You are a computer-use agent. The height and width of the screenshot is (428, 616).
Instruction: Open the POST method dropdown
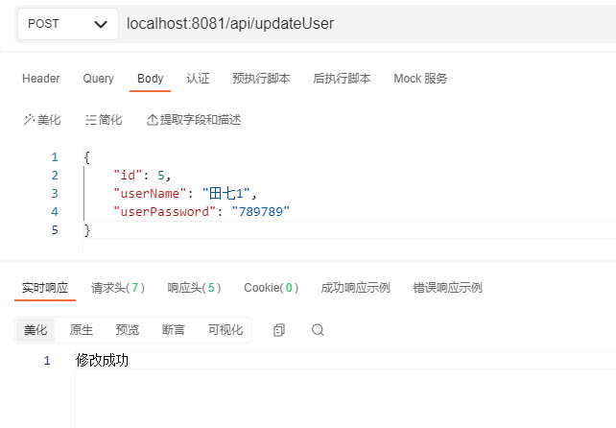(x=67, y=24)
